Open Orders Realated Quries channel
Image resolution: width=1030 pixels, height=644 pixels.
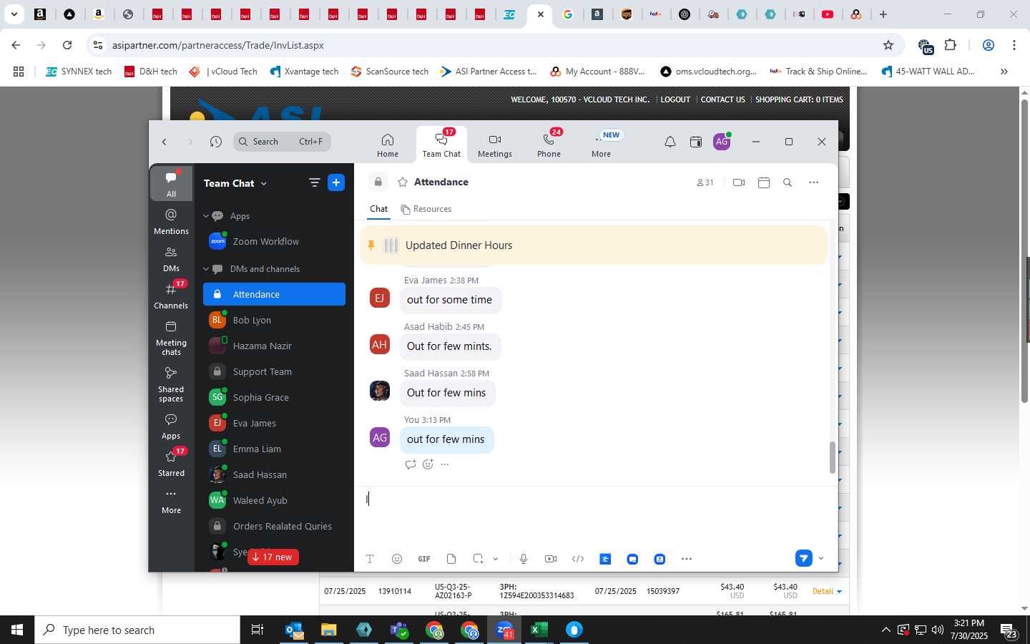pos(274,526)
